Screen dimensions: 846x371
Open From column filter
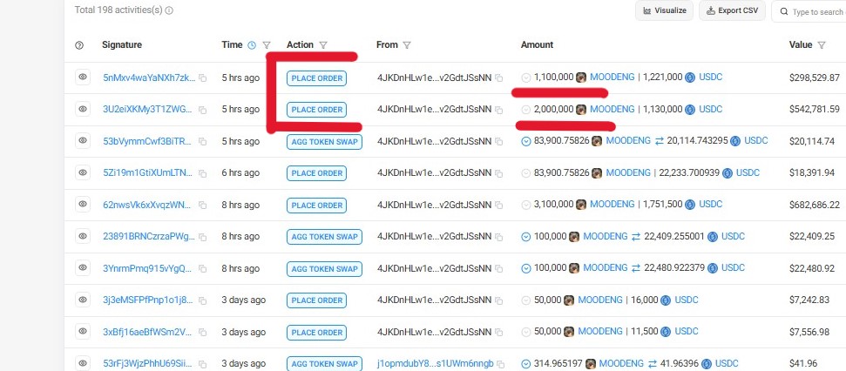tap(407, 45)
